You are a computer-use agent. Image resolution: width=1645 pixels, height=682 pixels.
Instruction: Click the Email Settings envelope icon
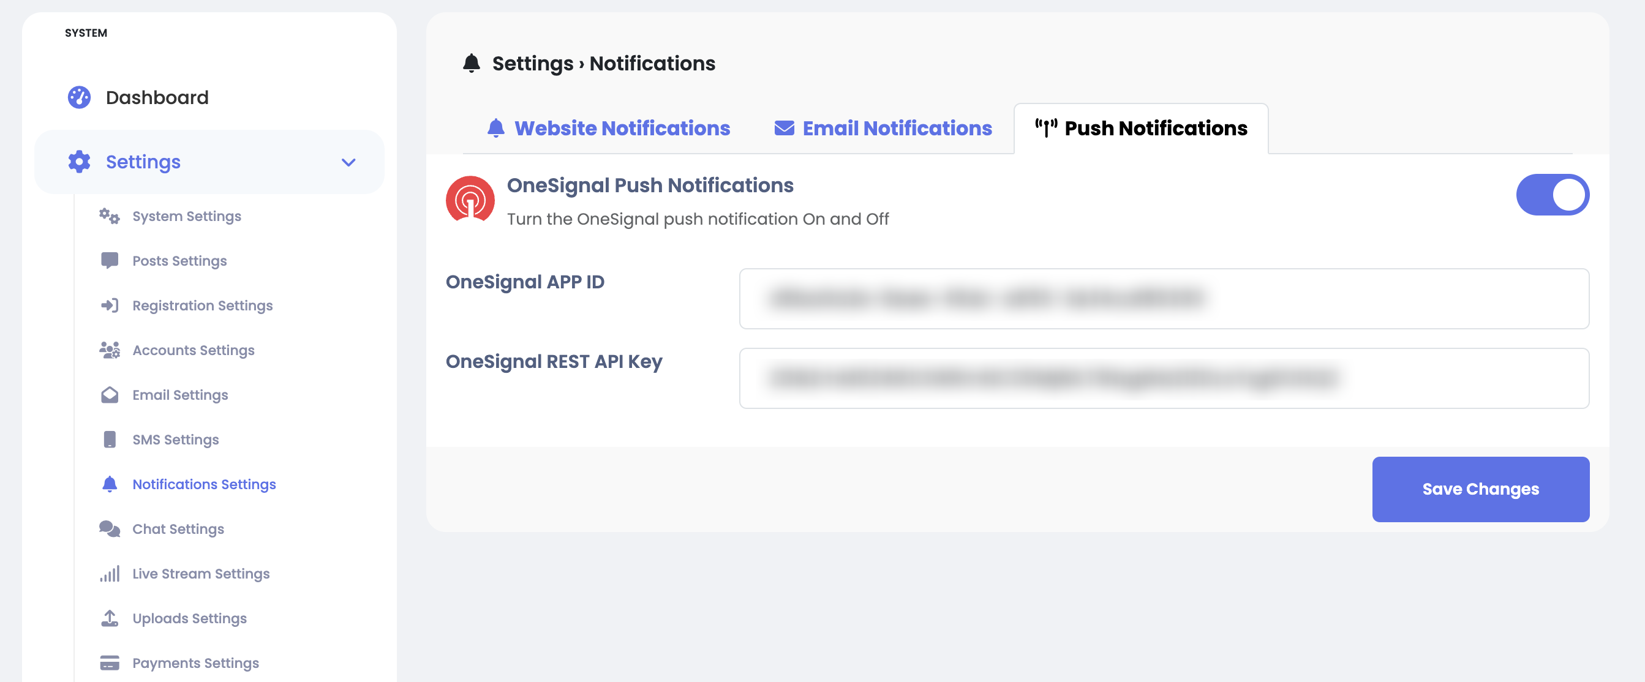(109, 395)
